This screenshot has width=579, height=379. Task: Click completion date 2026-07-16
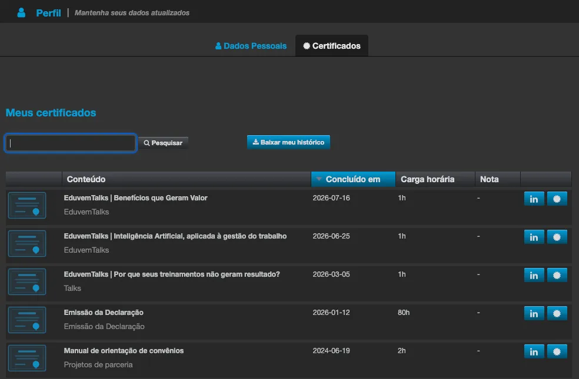tap(331, 198)
